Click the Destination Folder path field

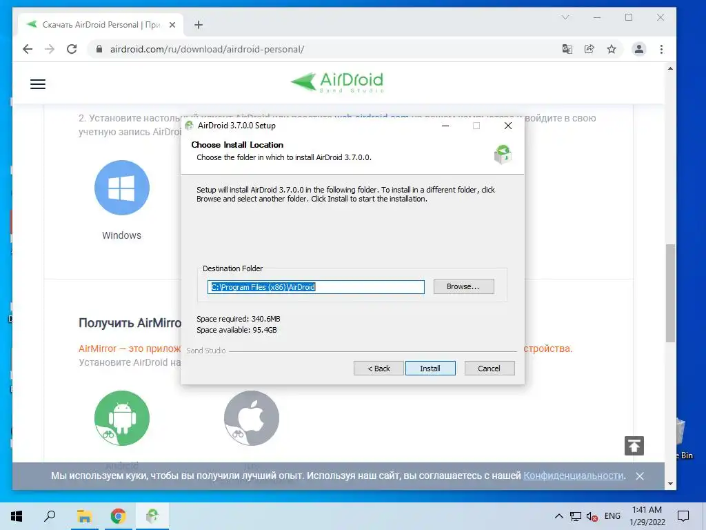point(316,287)
